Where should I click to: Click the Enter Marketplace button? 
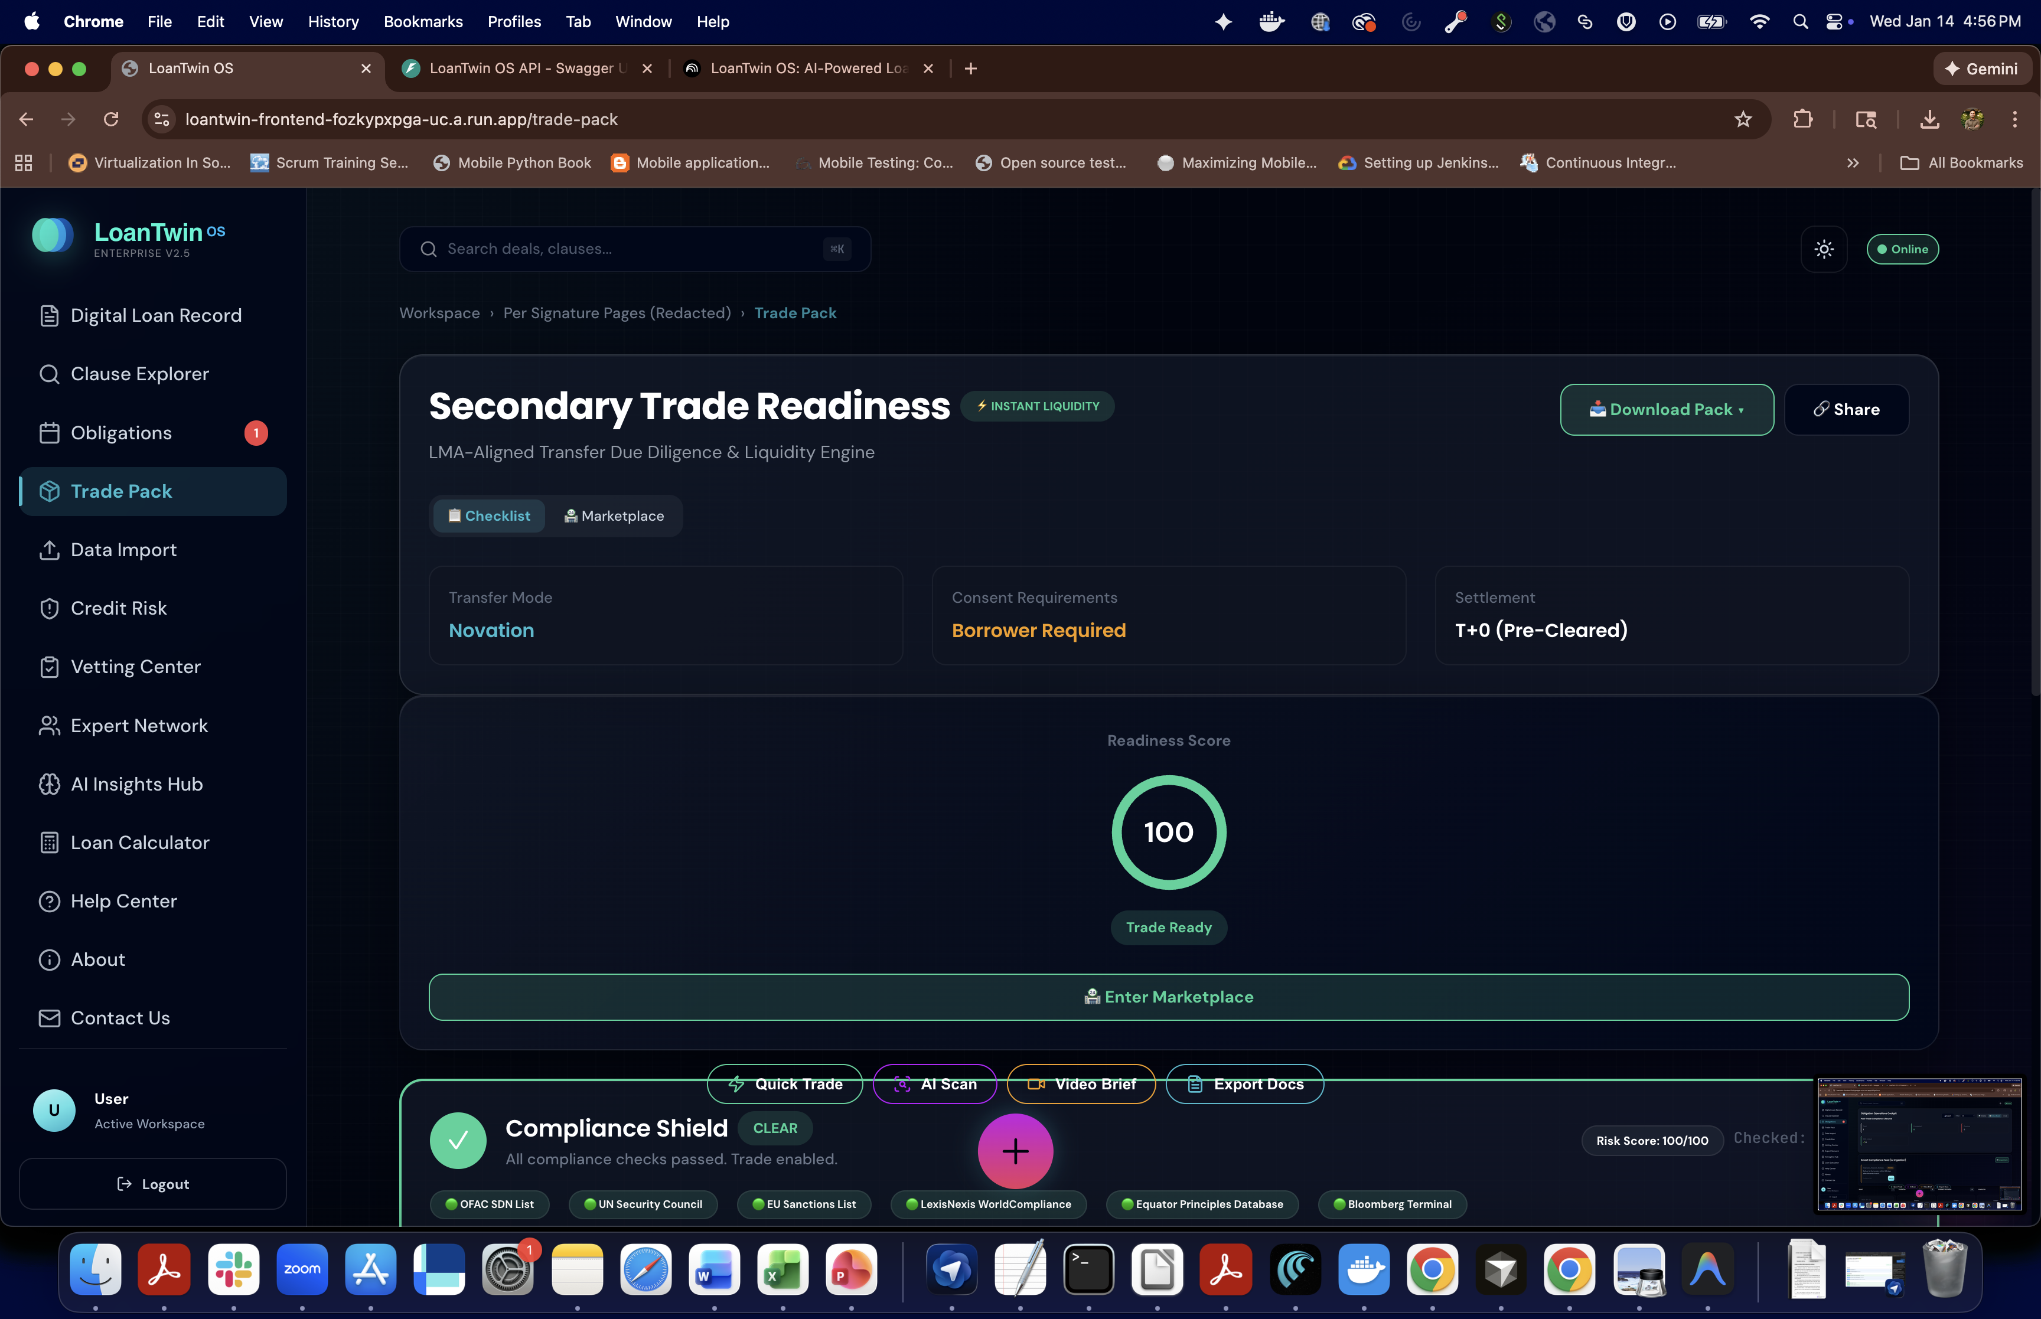[1168, 997]
